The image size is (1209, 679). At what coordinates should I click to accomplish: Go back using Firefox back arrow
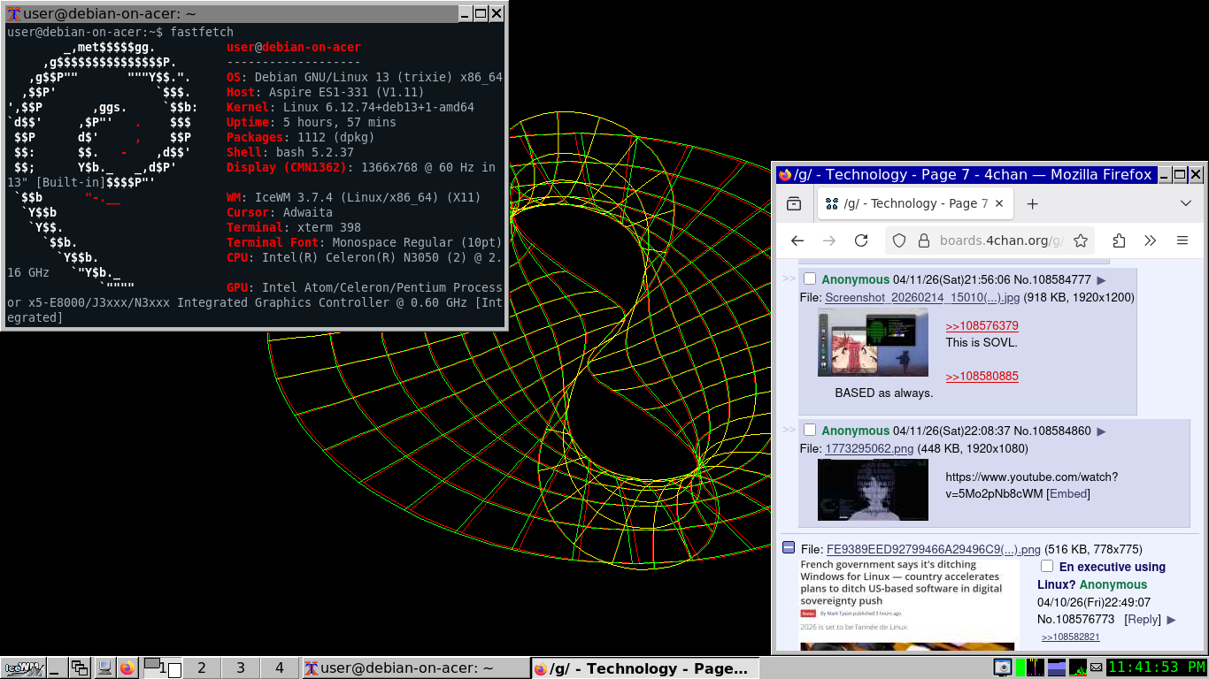pyautogui.click(x=797, y=240)
